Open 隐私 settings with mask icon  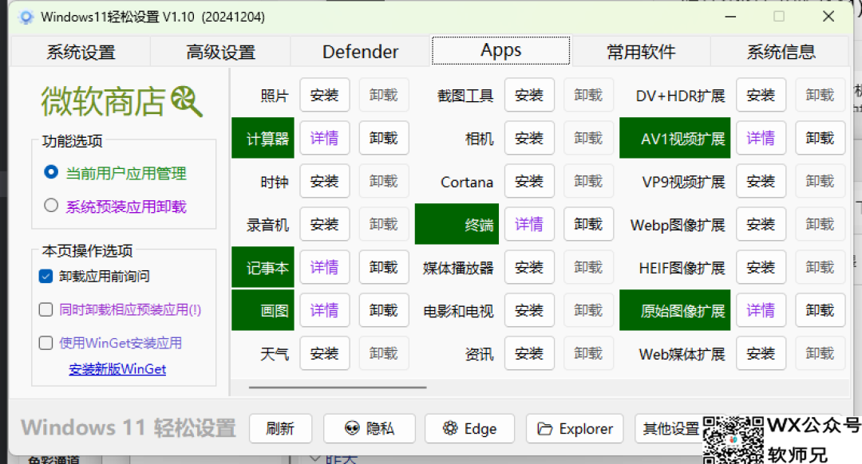tap(369, 428)
